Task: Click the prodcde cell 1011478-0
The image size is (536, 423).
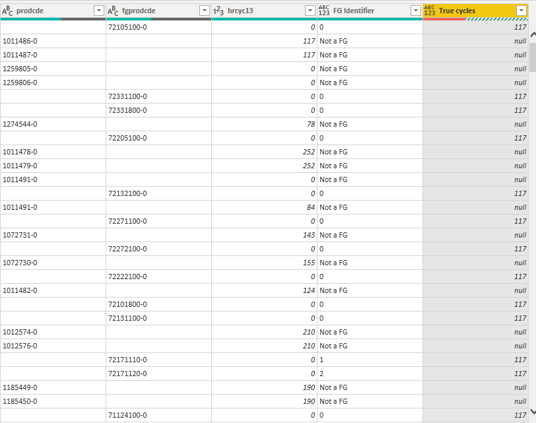Action: (53, 152)
